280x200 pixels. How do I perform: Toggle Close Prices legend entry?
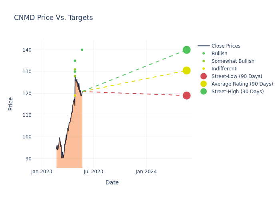[x=226, y=46]
